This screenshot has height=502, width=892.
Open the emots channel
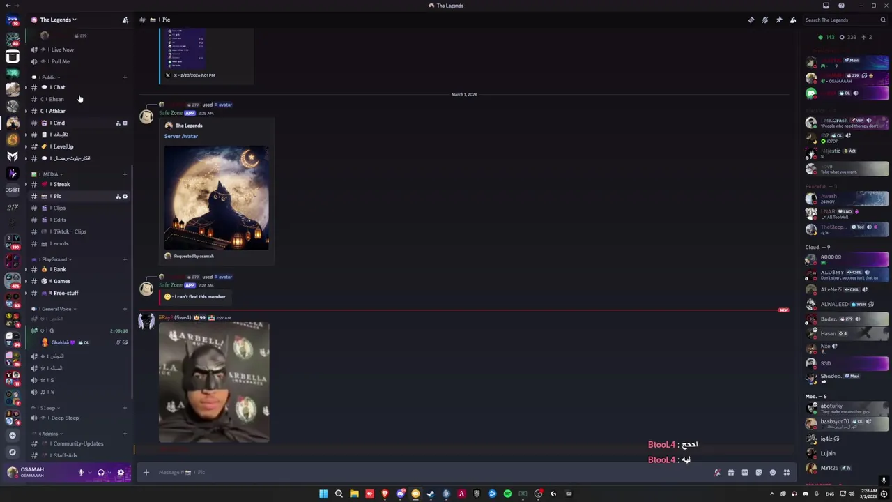coord(79,243)
